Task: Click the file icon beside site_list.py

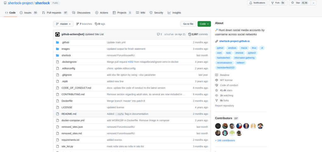Action: tap(58, 146)
